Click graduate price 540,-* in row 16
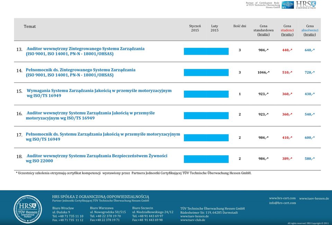Viewport: 332px width, 225px height. click(x=309, y=114)
